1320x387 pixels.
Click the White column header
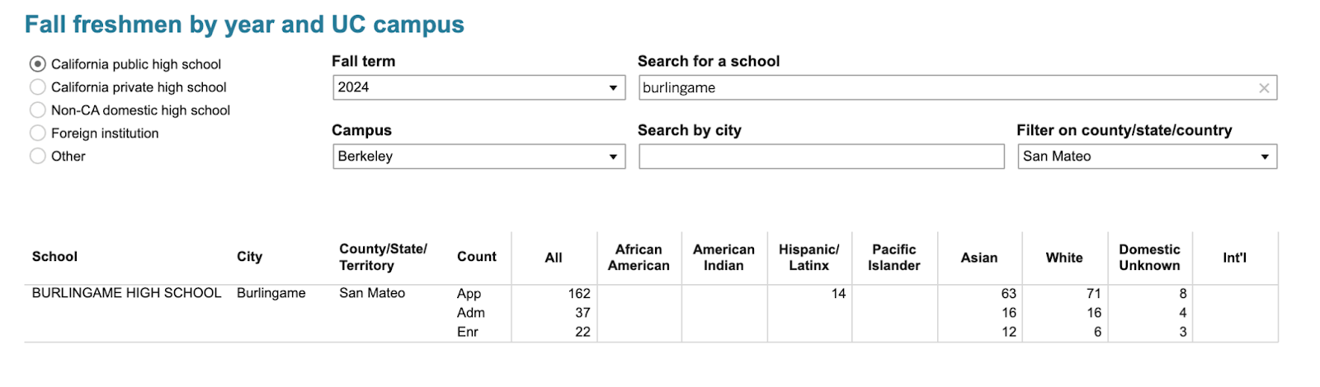[x=1063, y=258]
